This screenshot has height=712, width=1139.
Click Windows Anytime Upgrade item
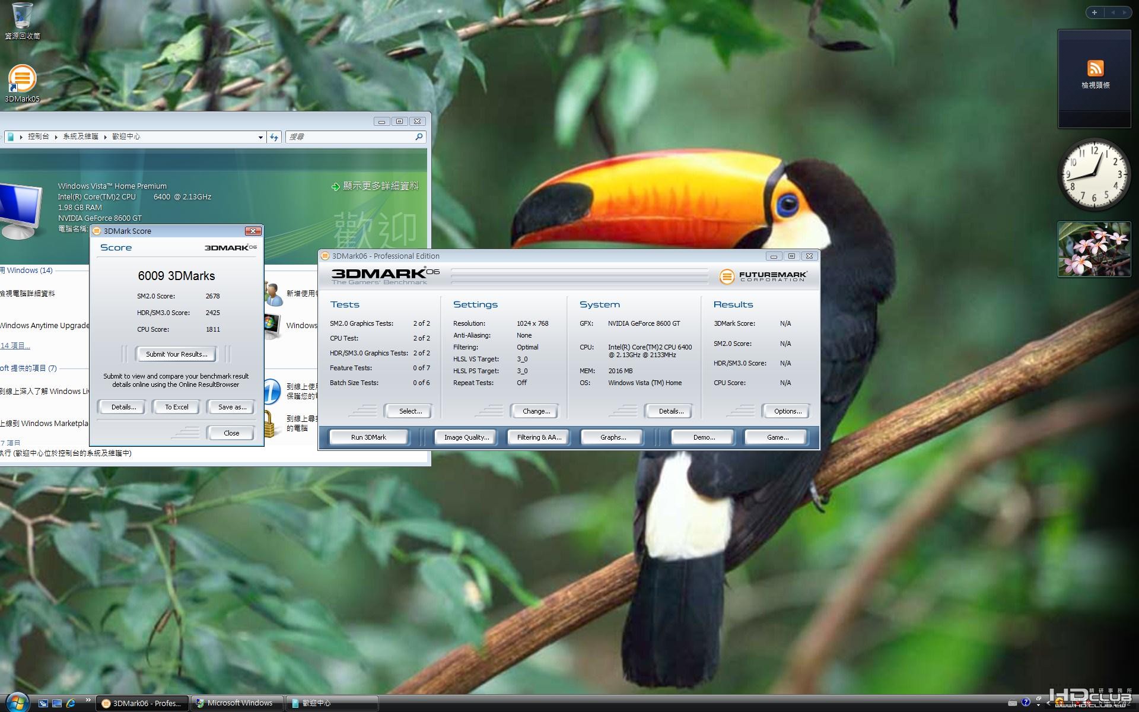click(x=44, y=325)
